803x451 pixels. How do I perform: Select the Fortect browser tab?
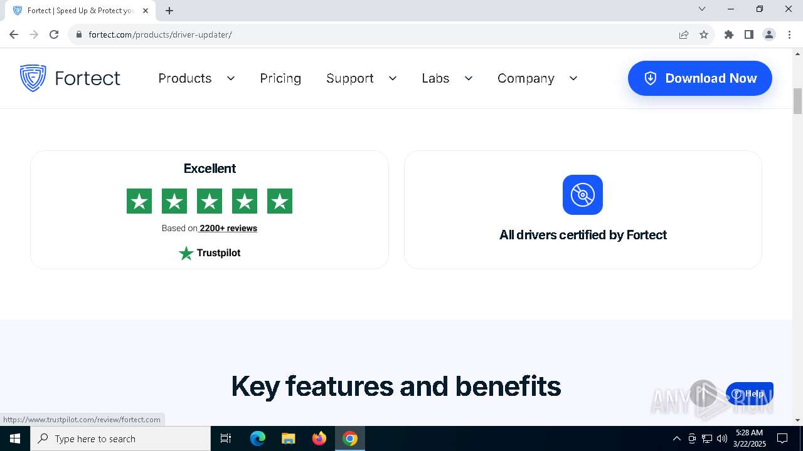click(x=80, y=11)
